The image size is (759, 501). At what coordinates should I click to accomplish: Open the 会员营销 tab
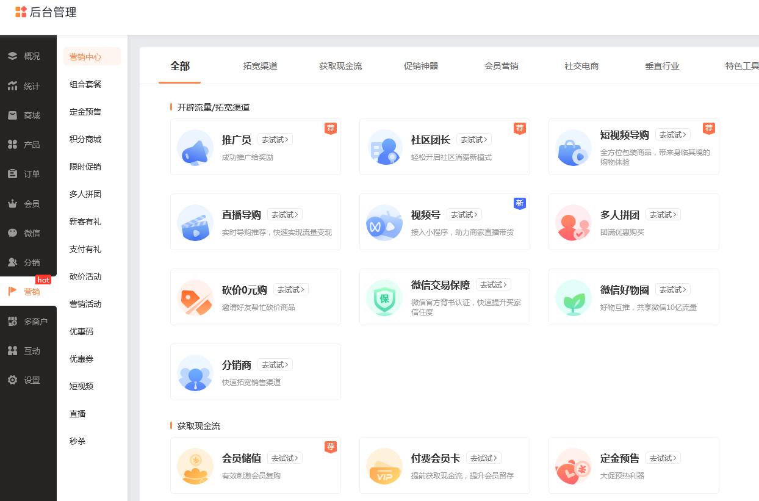tap(501, 66)
